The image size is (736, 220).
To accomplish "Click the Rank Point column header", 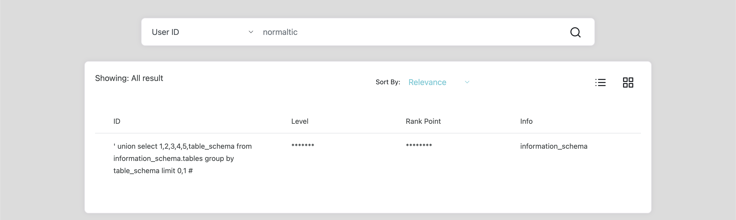I will point(423,121).
